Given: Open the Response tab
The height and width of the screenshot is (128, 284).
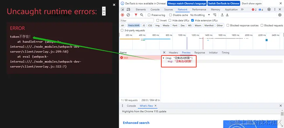Looking at the screenshot, I should [200, 52].
